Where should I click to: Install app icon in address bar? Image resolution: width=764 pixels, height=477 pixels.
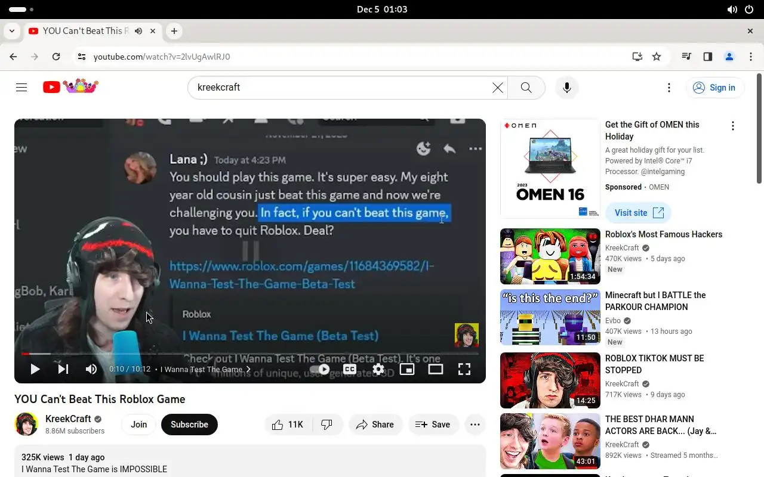pos(637,57)
